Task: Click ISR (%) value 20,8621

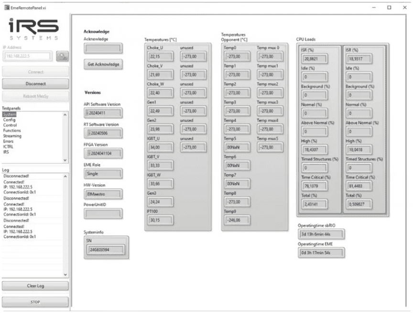Action: 315,59
